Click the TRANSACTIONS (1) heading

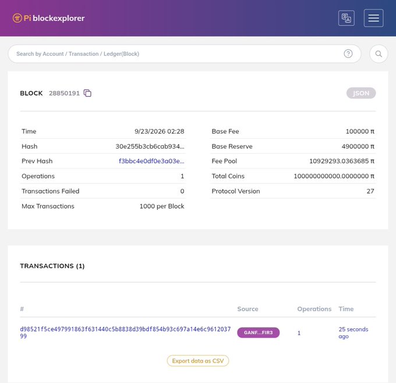point(52,266)
